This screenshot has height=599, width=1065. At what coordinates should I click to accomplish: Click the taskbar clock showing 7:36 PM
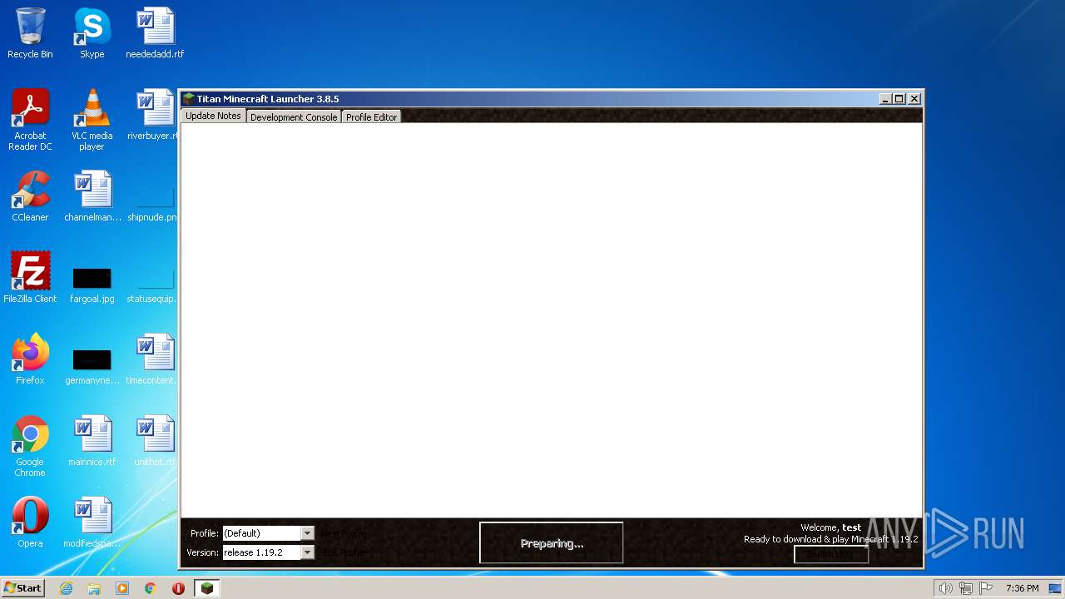(1022, 588)
